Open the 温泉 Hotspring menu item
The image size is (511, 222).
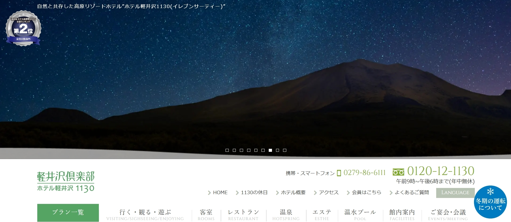click(286, 215)
